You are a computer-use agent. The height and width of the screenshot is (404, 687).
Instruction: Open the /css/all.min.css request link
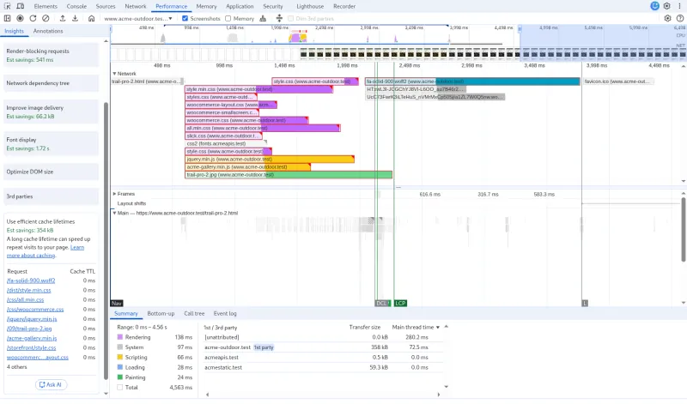coord(25,300)
